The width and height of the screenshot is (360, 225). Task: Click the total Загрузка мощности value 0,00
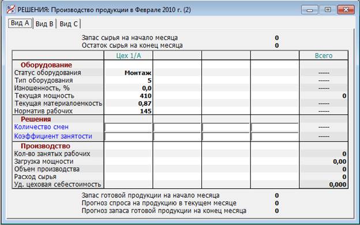tap(340, 162)
